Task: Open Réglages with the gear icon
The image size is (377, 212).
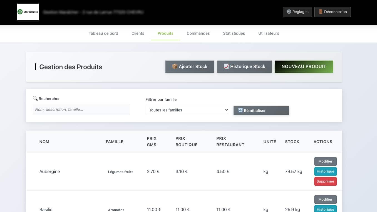Action: tap(297, 12)
